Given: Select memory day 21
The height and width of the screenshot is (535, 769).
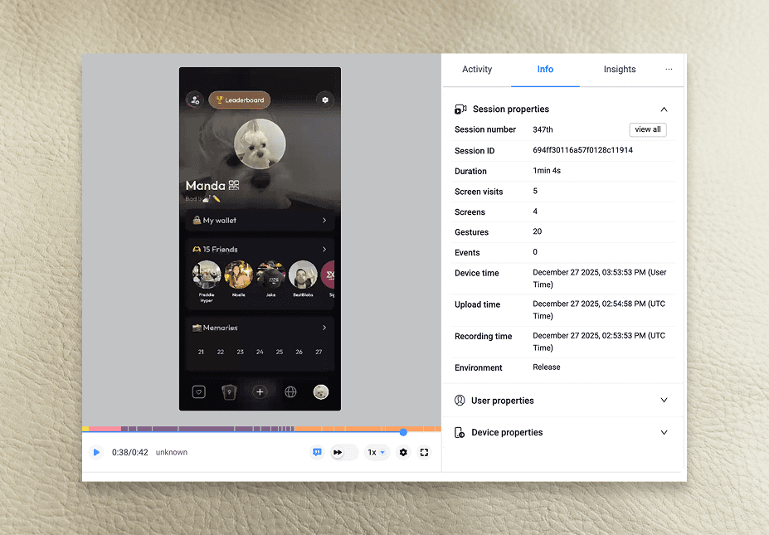Looking at the screenshot, I should (x=201, y=352).
